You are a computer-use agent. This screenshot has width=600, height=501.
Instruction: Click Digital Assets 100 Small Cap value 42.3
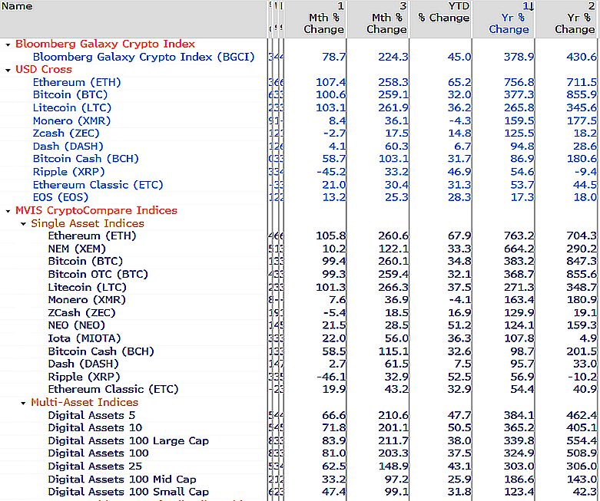(585, 492)
